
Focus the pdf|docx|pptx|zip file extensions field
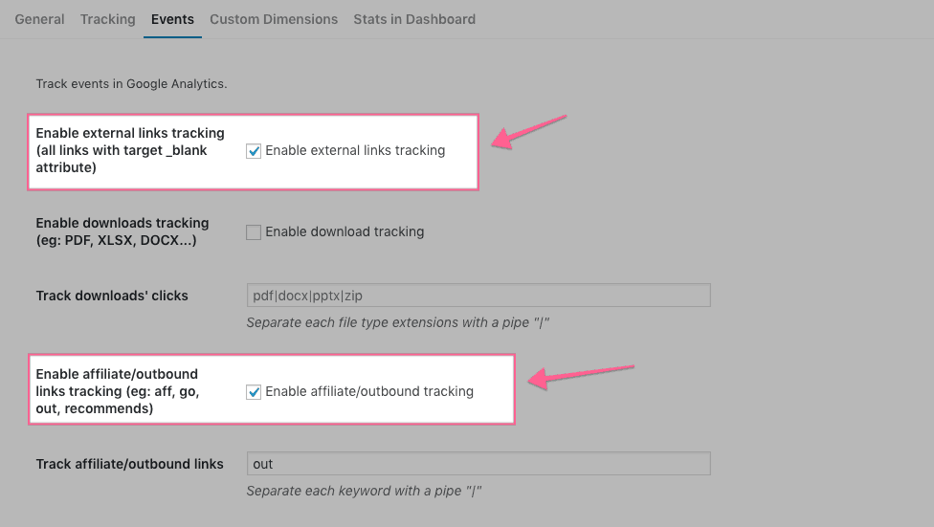point(478,296)
